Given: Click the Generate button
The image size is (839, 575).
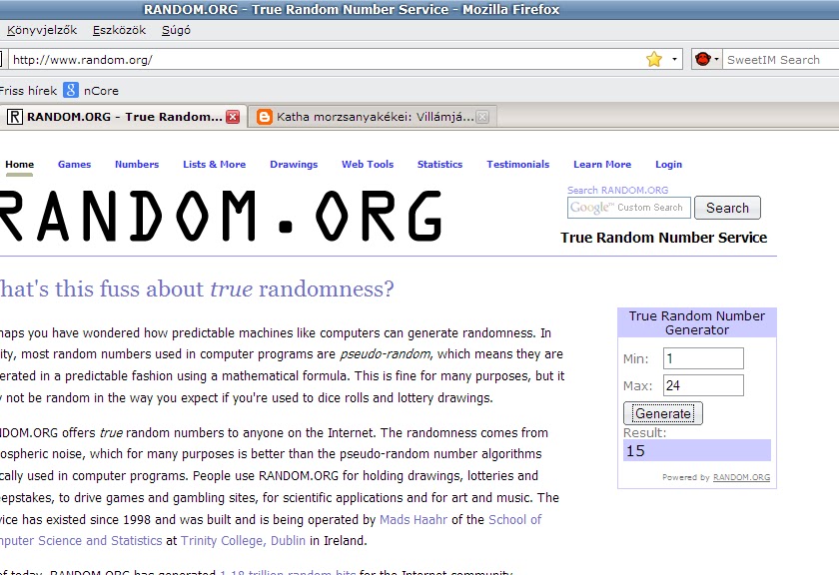Looking at the screenshot, I should [x=663, y=413].
